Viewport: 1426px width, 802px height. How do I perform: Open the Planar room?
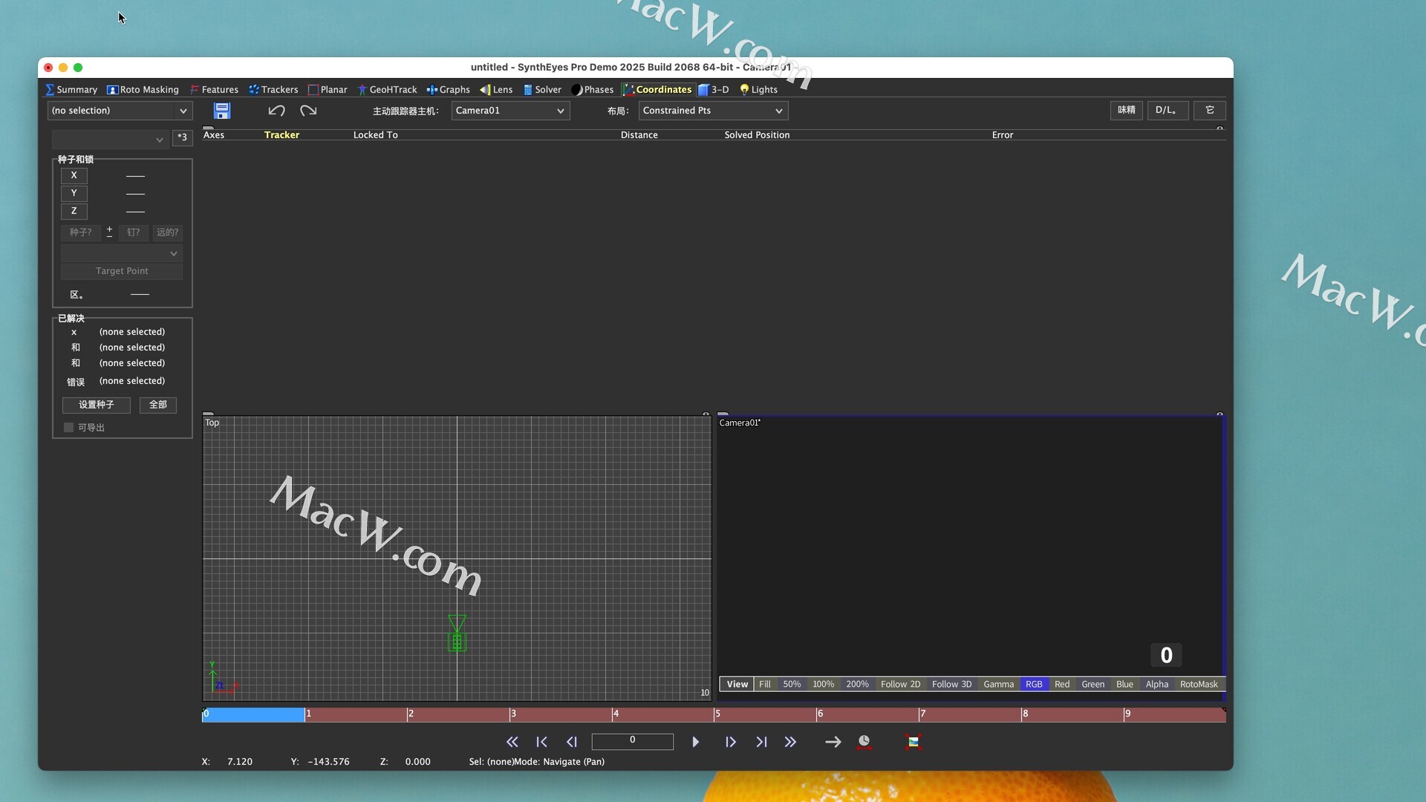click(x=328, y=90)
